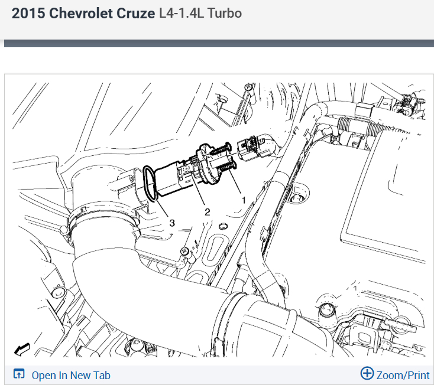Click the dark gray divider bar under header
The image size is (434, 385).
pyautogui.click(x=219, y=43)
